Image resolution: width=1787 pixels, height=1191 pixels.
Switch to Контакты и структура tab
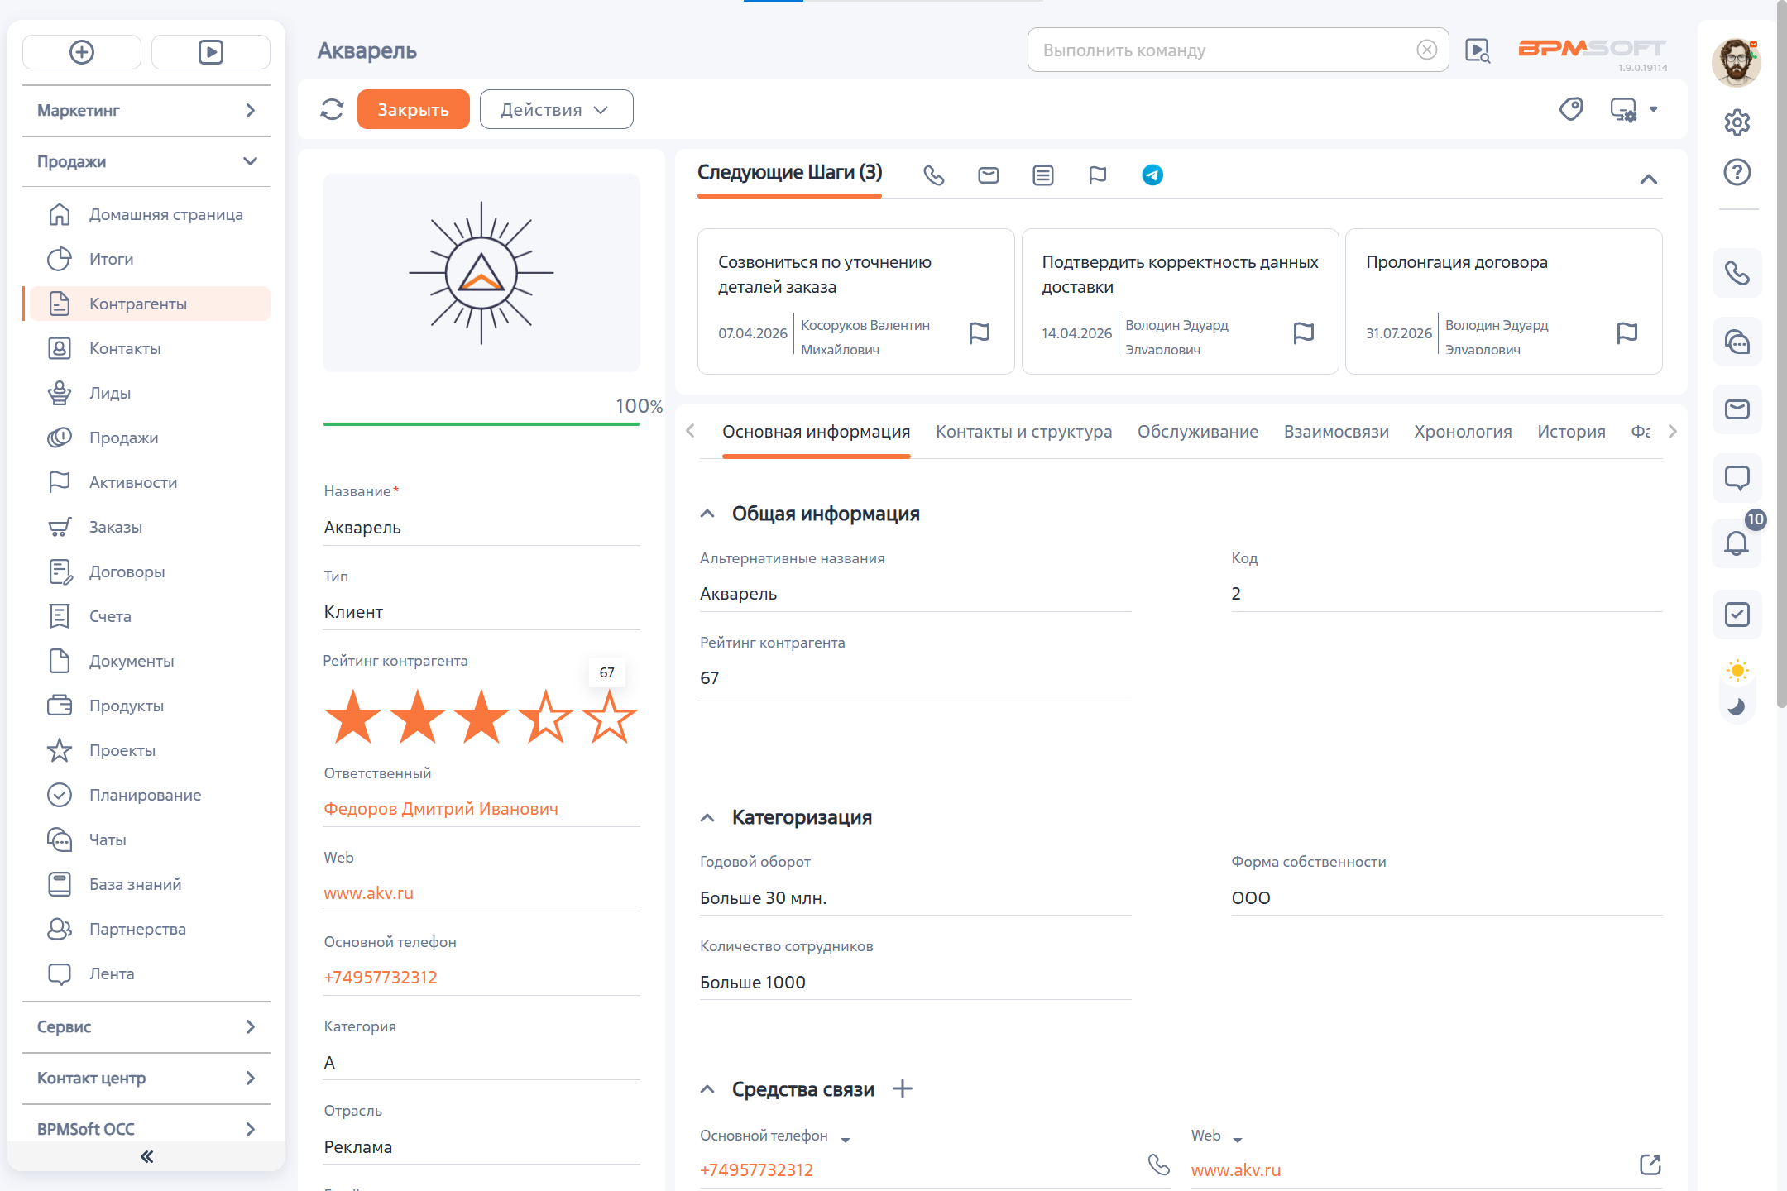click(x=1023, y=432)
